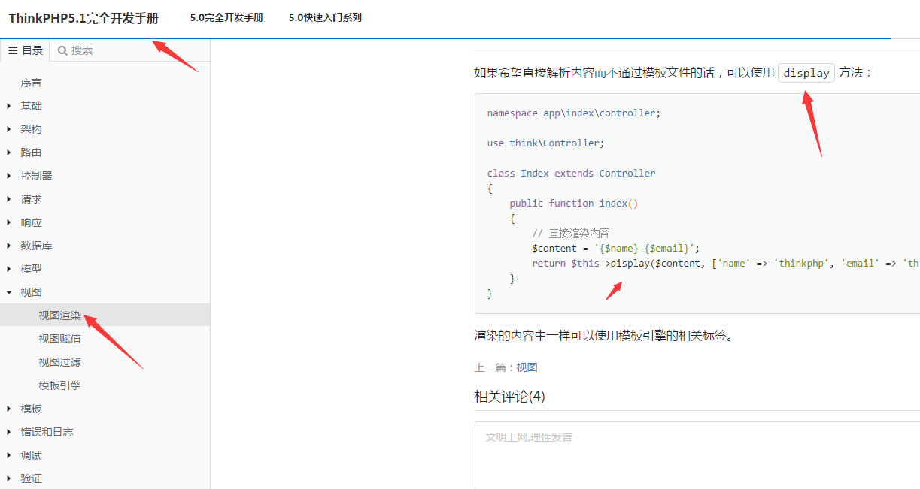Click the magnifier search icon
The image size is (920, 489).
[62, 50]
